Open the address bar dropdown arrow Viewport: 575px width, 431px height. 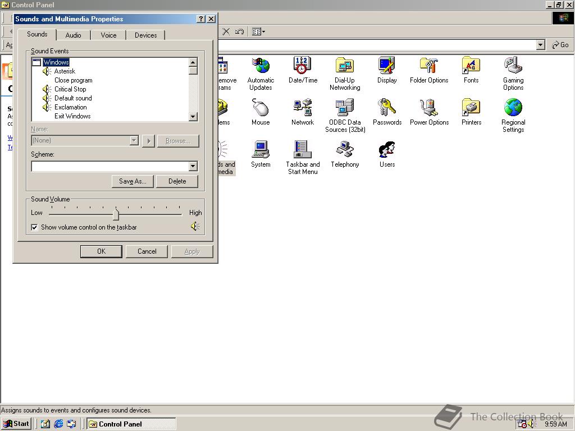point(540,45)
